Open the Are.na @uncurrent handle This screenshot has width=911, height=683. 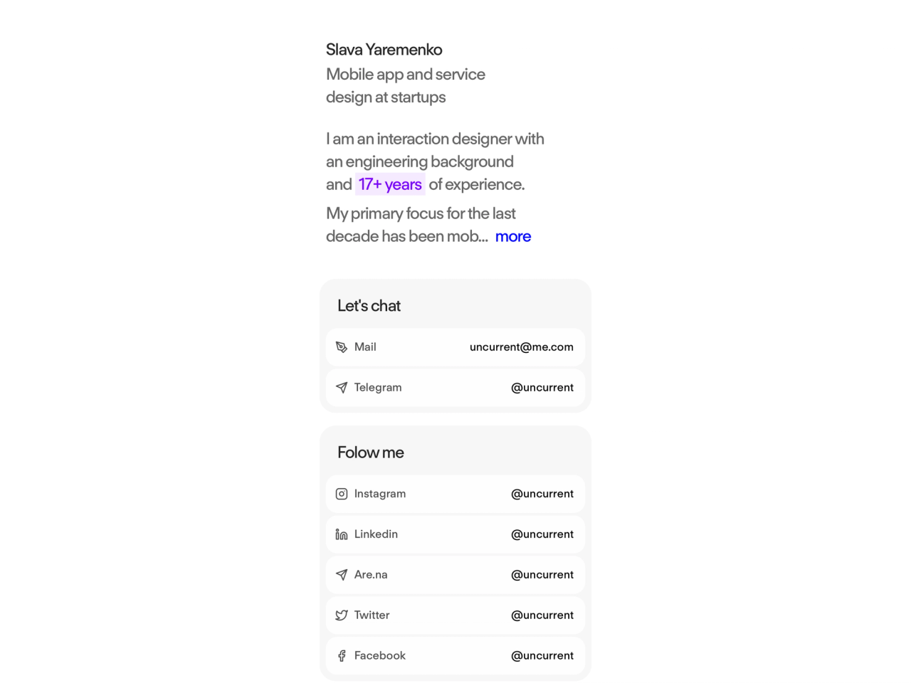point(542,575)
